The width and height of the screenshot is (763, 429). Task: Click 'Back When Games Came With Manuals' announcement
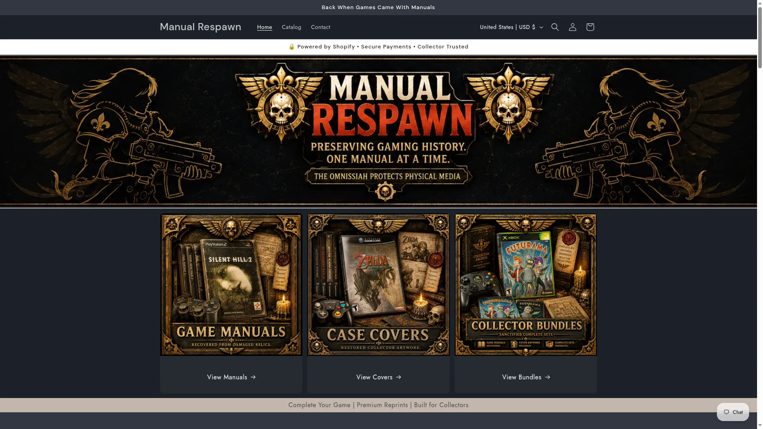[378, 7]
